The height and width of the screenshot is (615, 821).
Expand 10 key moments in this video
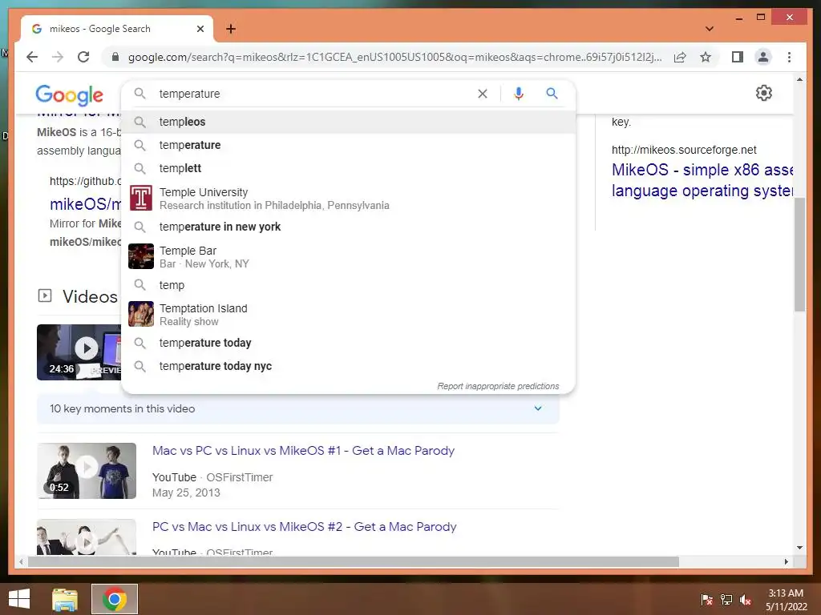298,409
